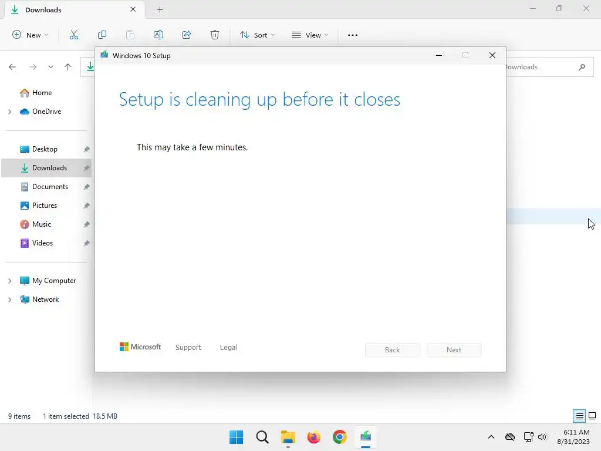Click the Support link in Windows 10 Setup
Screen dimensions: 601x451
coord(188,348)
